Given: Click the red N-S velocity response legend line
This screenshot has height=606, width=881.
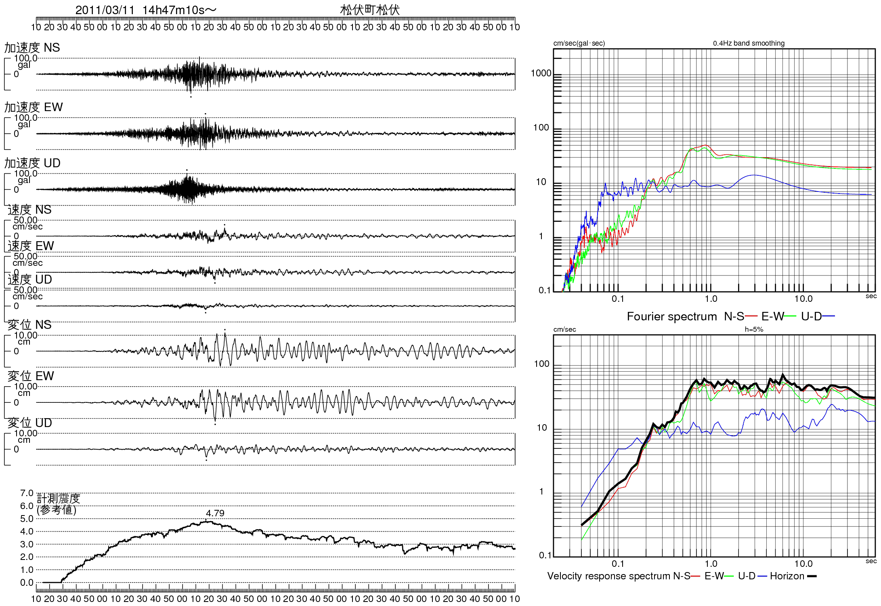Looking at the screenshot, I should point(695,576).
